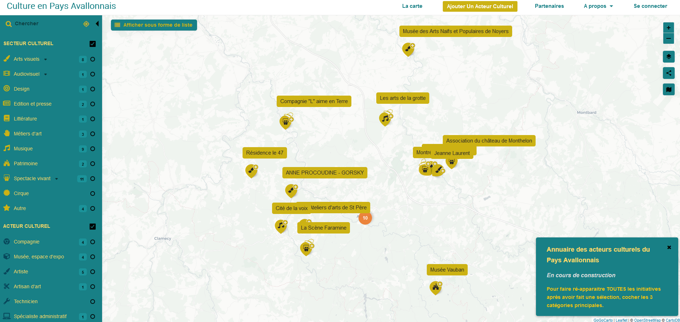The width and height of the screenshot is (680, 322).
Task: Toggle the Musique filter circle
Action: 92,149
